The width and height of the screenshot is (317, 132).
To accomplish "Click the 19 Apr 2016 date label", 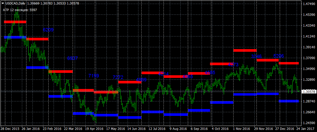I will click(95, 129).
